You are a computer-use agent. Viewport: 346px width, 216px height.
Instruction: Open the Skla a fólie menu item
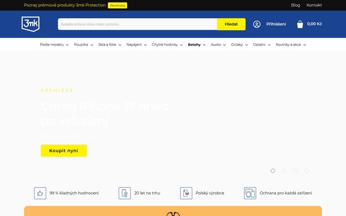pyautogui.click(x=107, y=45)
